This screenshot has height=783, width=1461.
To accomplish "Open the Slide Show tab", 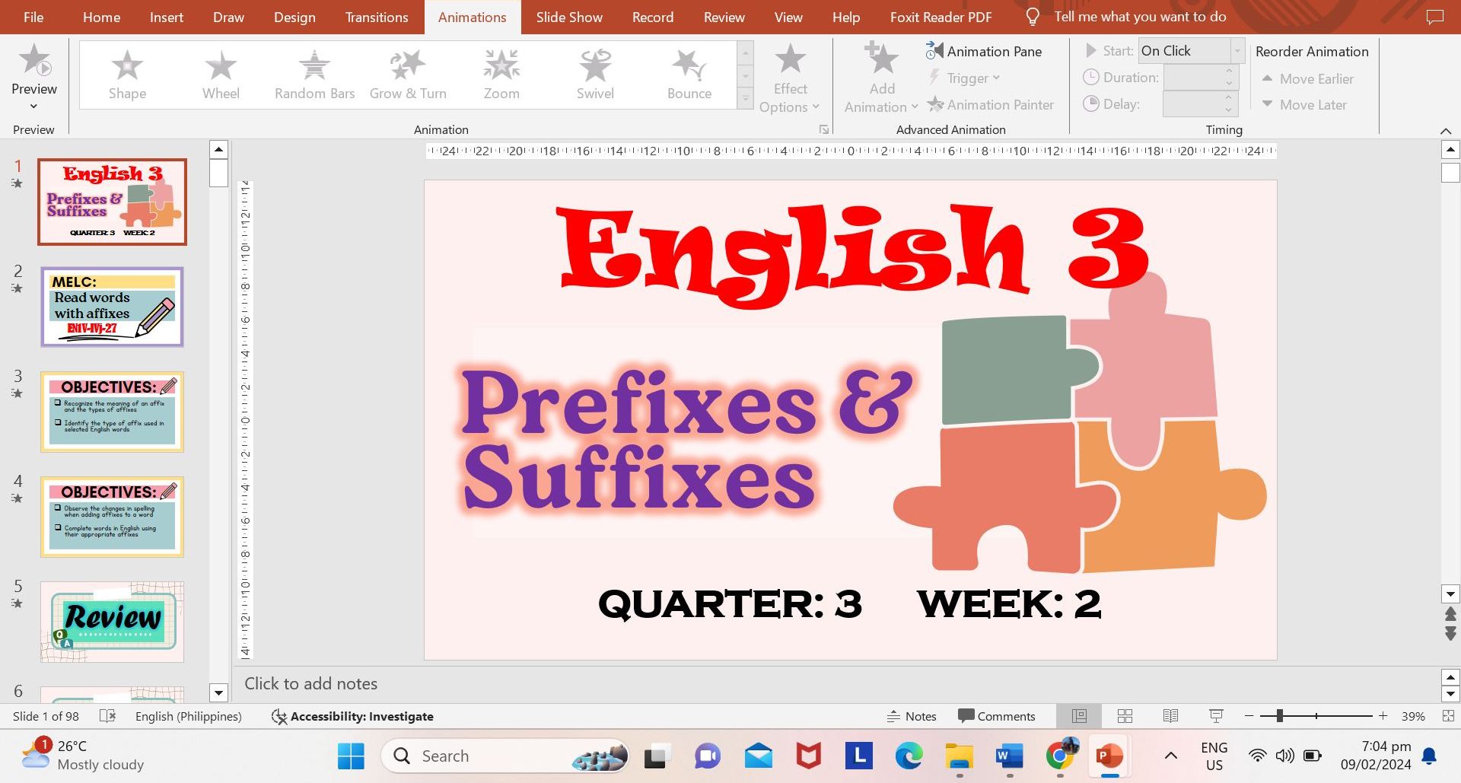I will click(x=569, y=17).
